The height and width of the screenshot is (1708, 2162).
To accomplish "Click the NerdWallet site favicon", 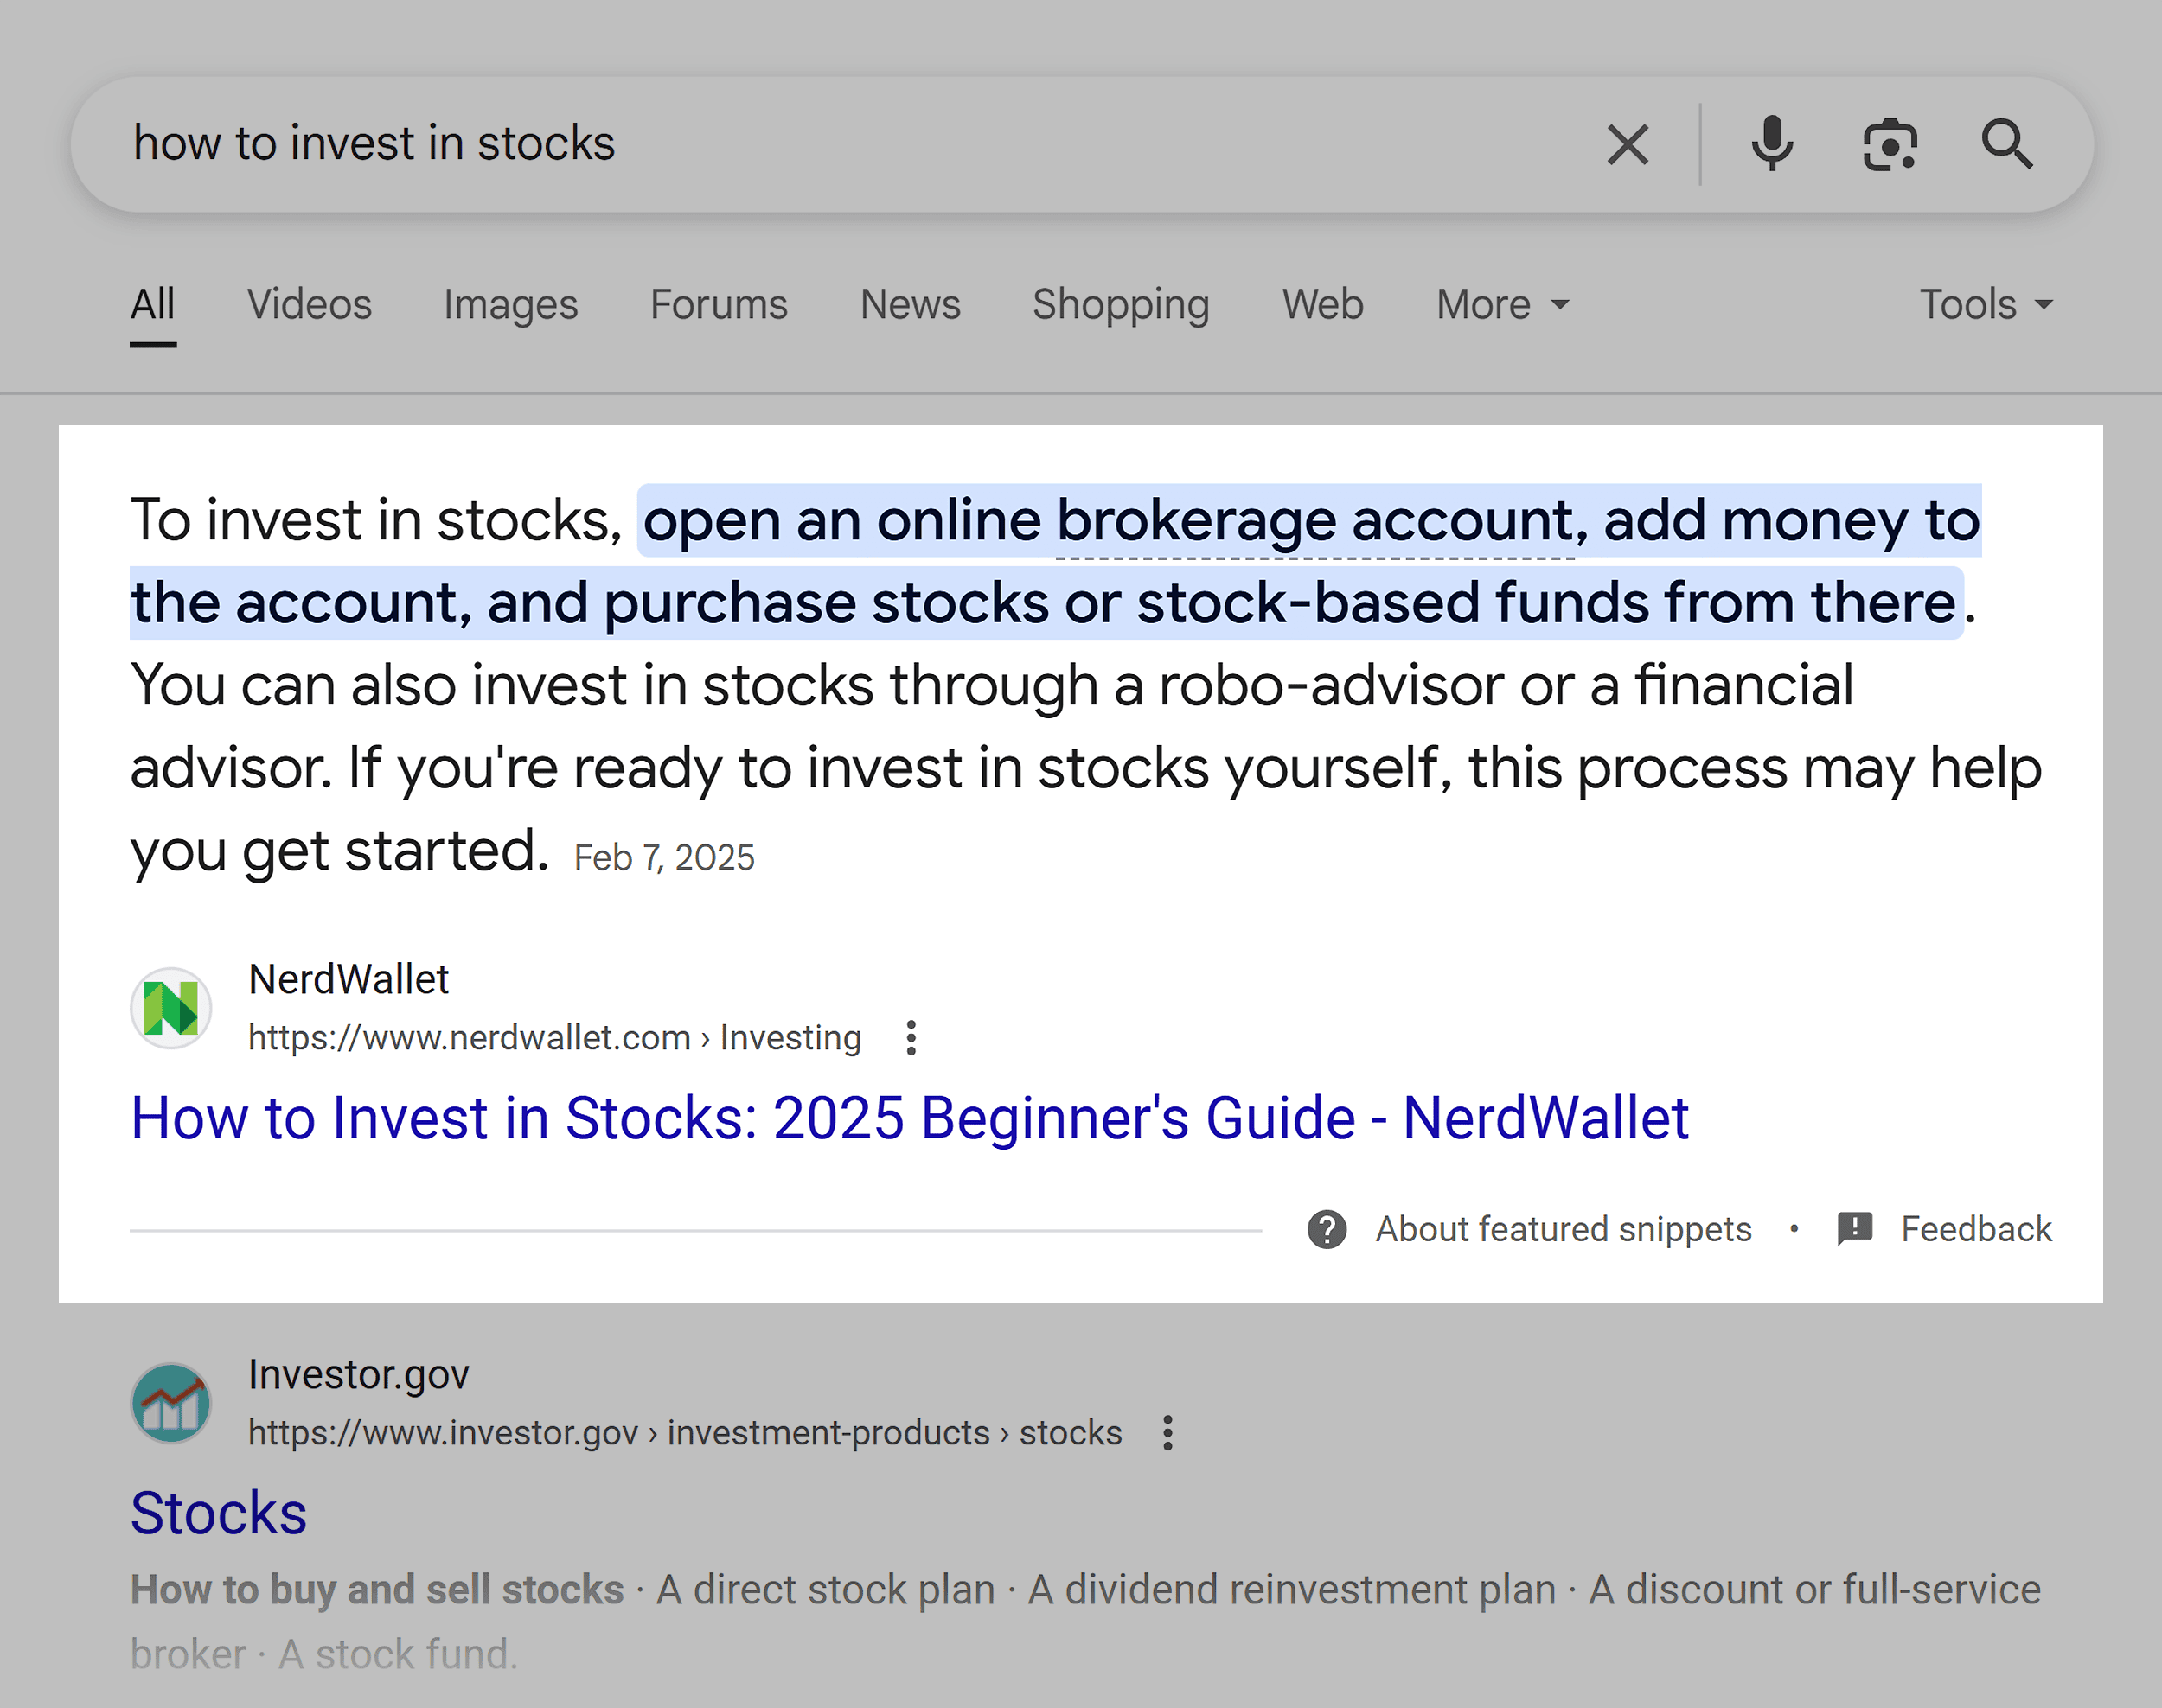I will click(171, 1008).
